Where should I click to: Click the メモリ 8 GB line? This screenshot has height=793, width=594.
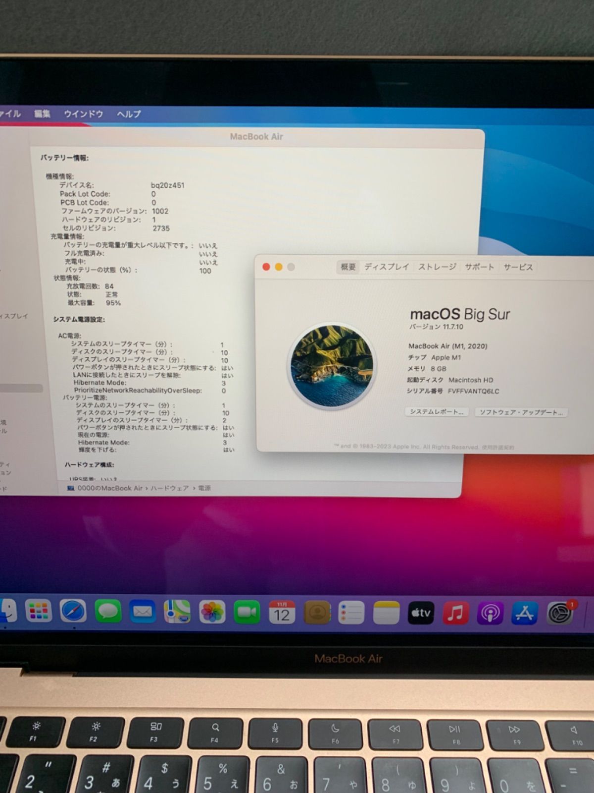coord(427,369)
